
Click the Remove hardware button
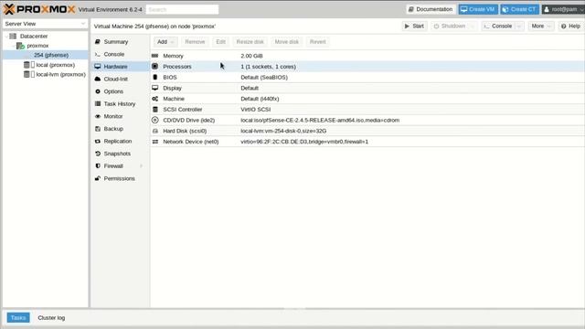click(195, 42)
